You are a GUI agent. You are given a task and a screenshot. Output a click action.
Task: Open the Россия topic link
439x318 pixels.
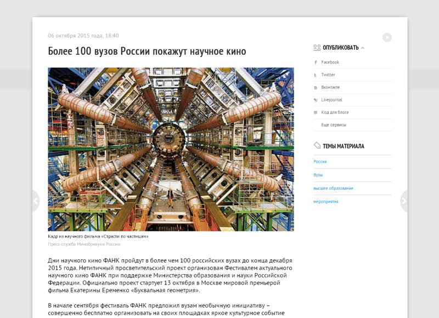(320, 162)
